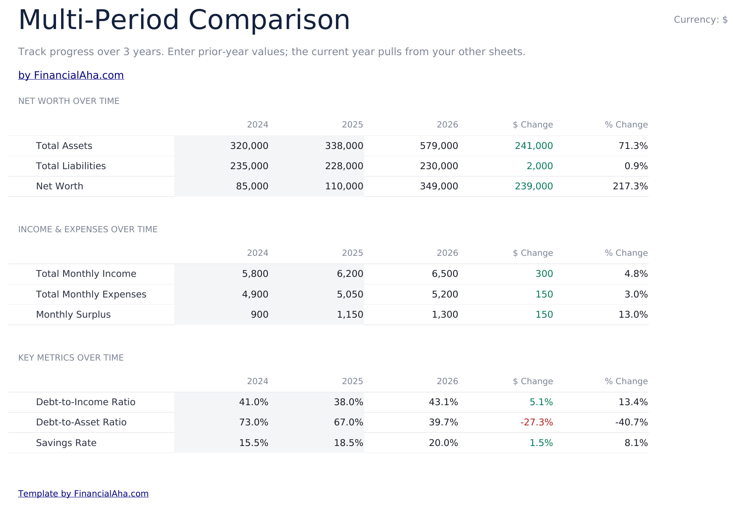Viewport: 736px width, 507px height.
Task: Click the 4.8% change for Monthly Income
Action: click(636, 274)
